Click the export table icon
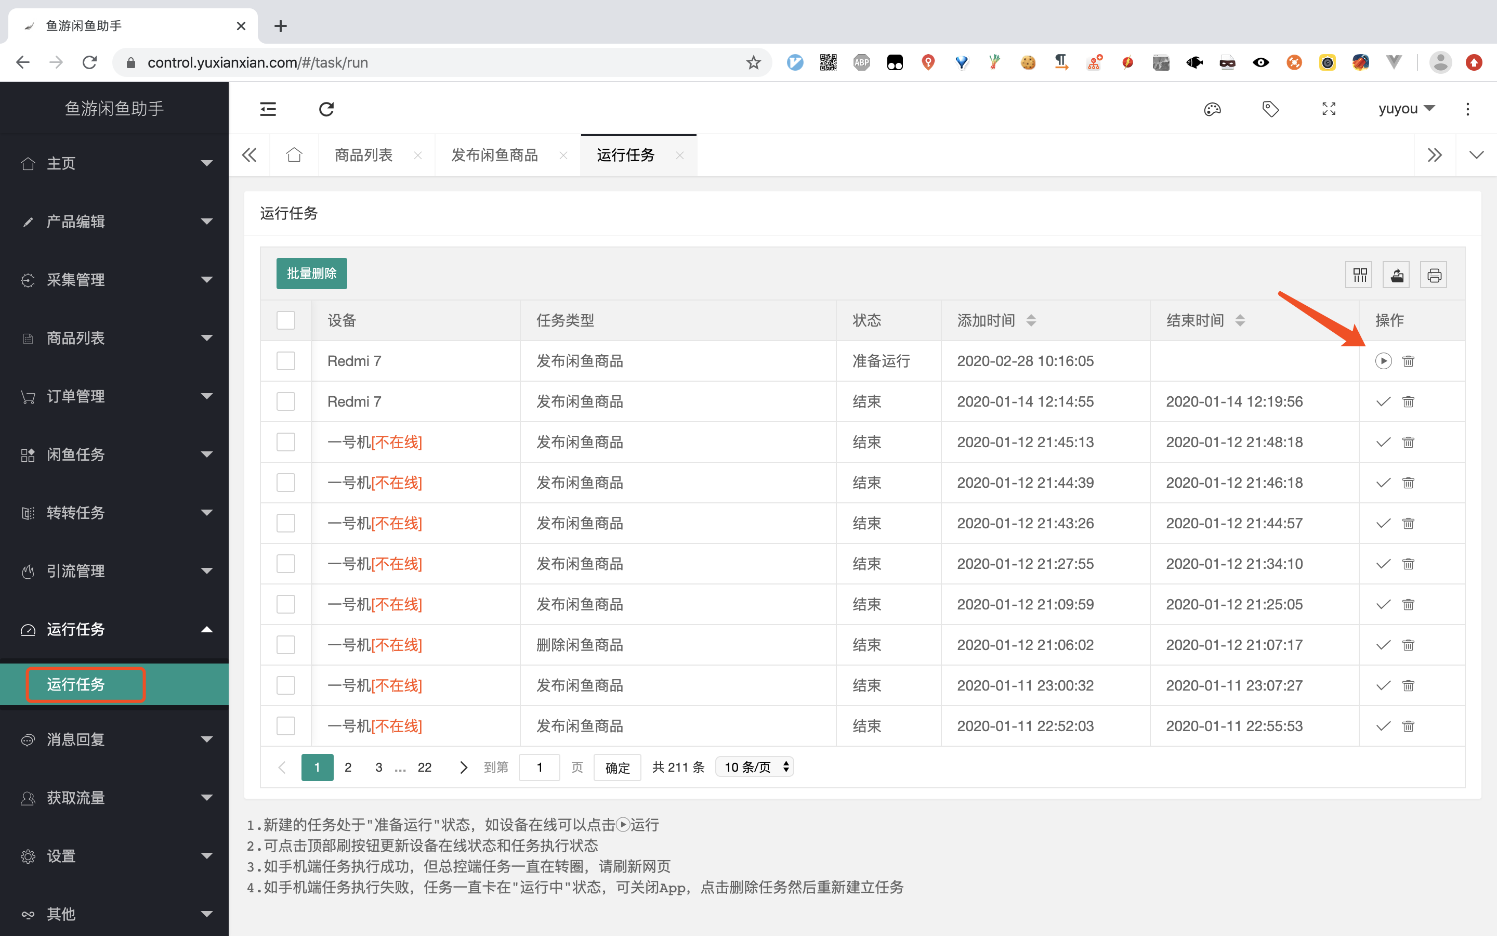This screenshot has height=936, width=1497. click(x=1396, y=275)
